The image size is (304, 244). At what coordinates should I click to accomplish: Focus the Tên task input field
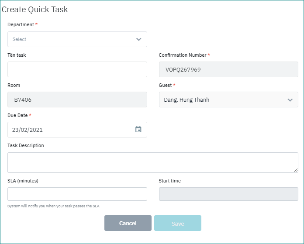click(77, 69)
